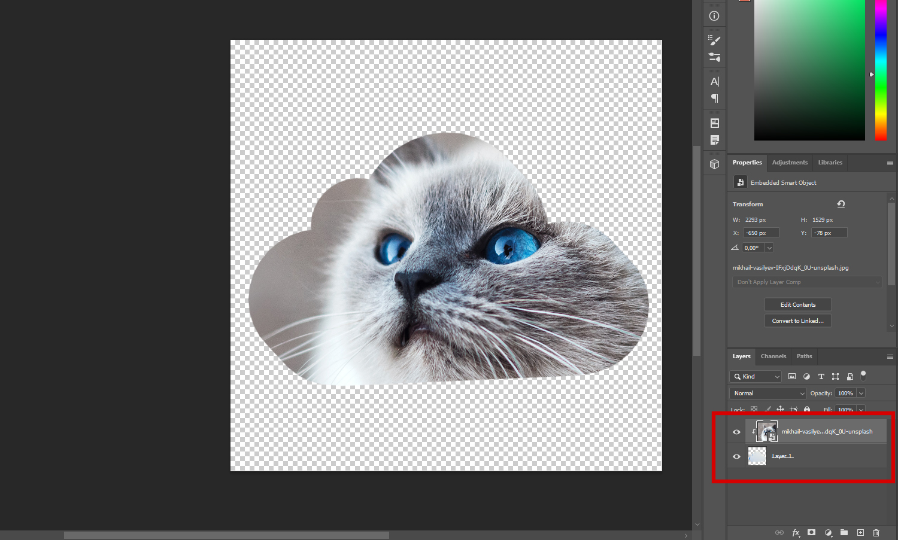Screen dimensions: 898x540
Task: Hide Layer 1 visibility eye
Action: pyautogui.click(x=736, y=456)
